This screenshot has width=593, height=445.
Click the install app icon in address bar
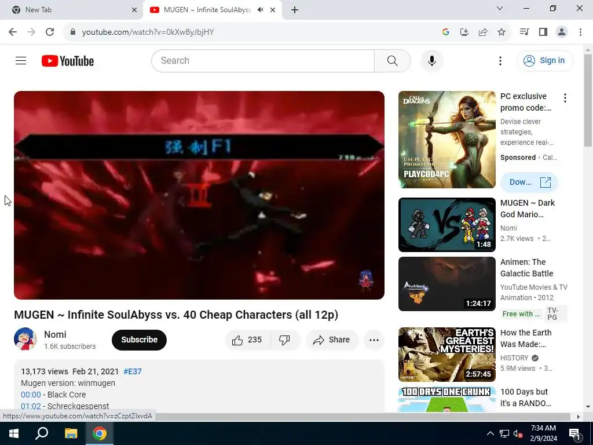pos(464,32)
